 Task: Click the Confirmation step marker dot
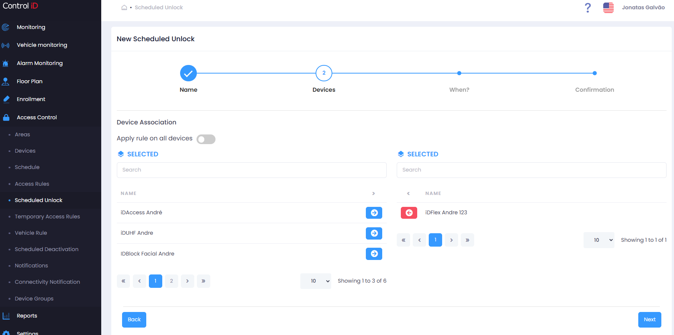(595, 73)
